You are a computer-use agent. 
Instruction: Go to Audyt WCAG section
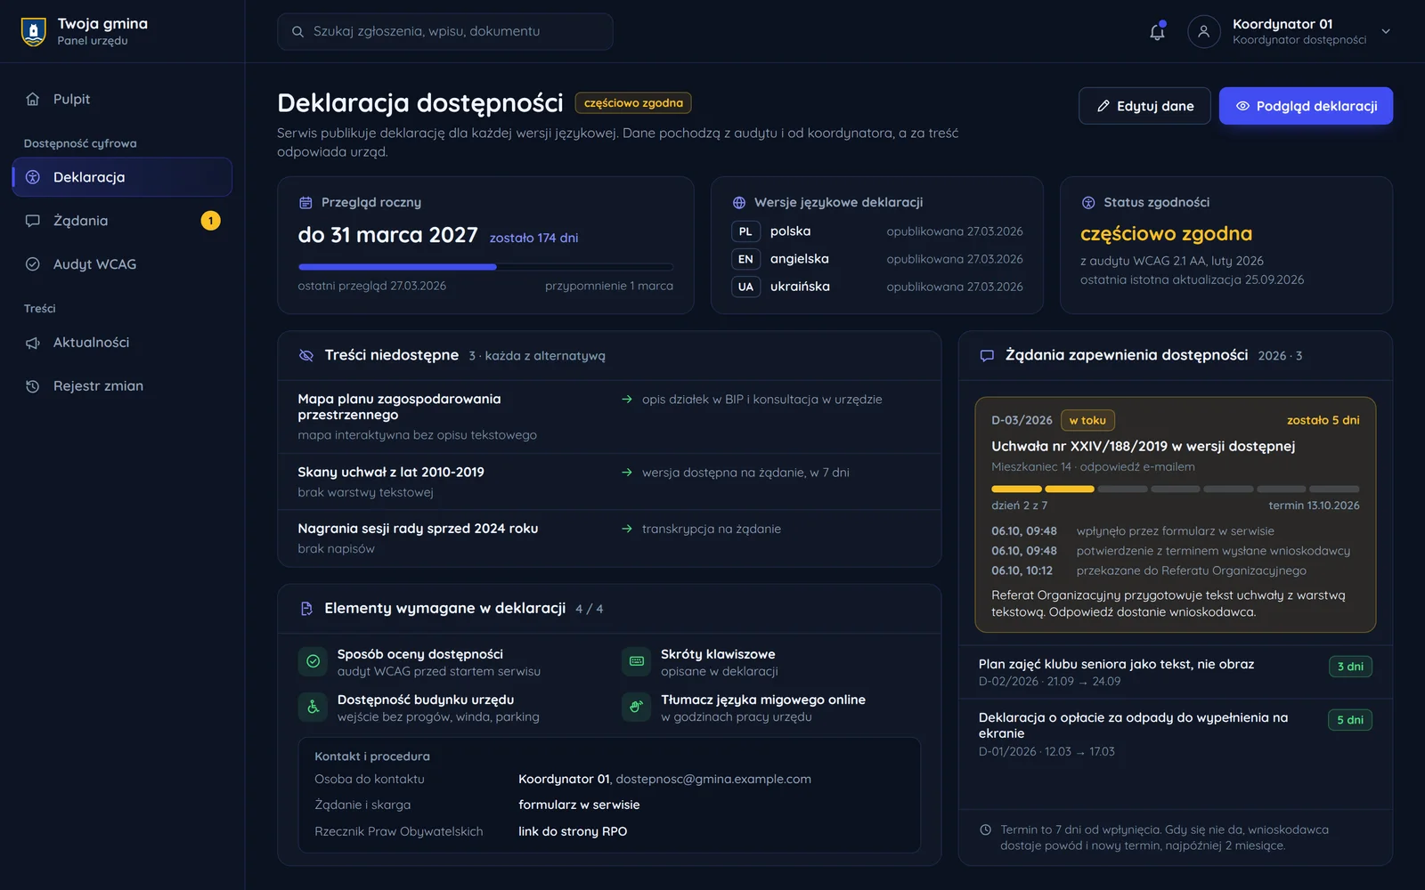tap(122, 264)
